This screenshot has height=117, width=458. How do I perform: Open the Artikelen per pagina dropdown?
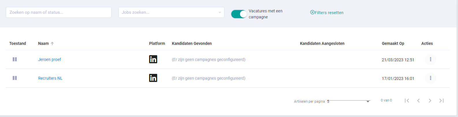point(349,101)
